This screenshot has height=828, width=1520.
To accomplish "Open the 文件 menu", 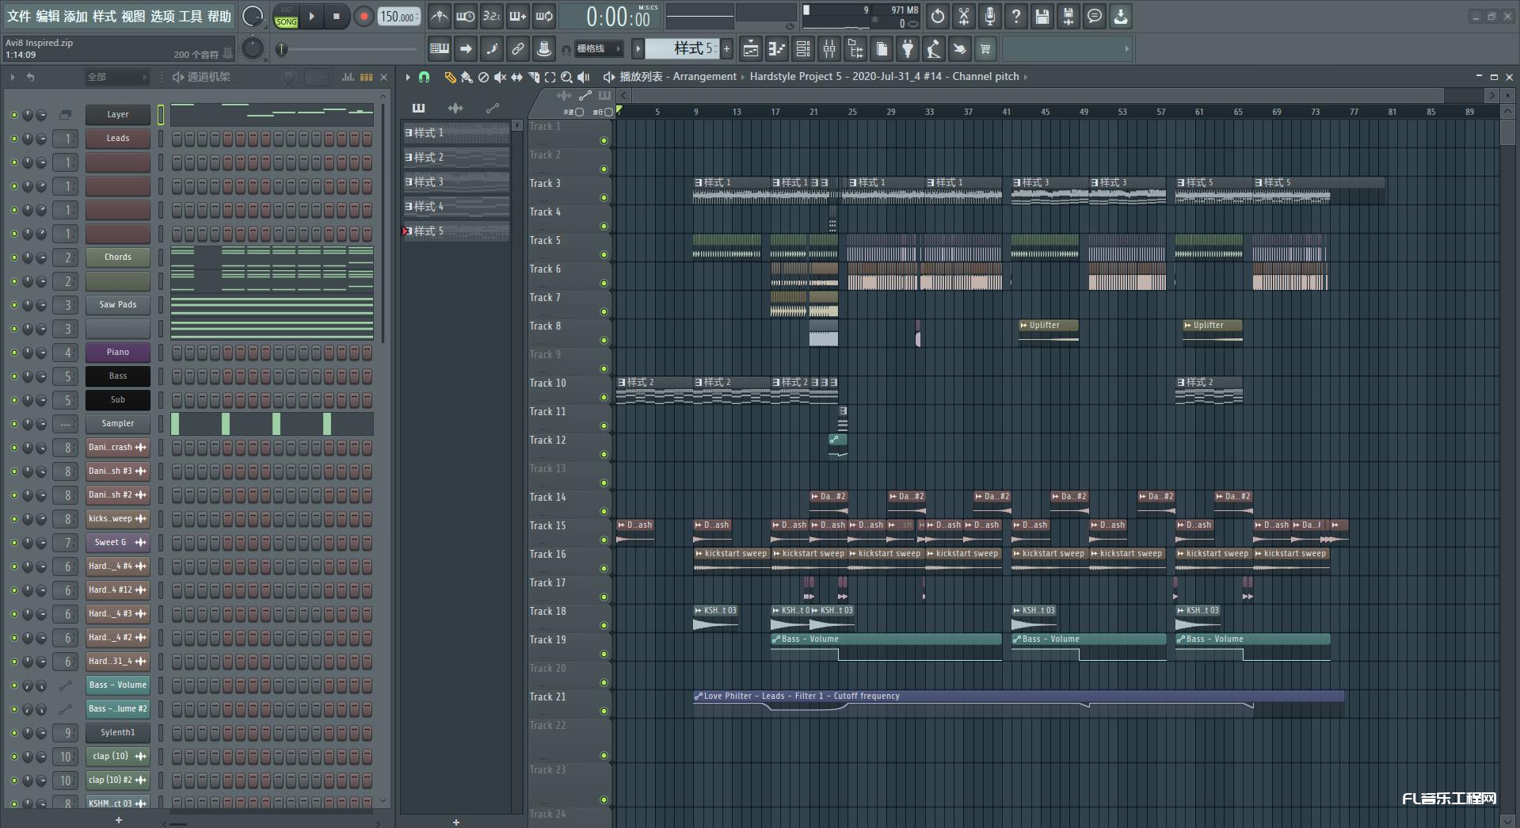I will tap(19, 16).
